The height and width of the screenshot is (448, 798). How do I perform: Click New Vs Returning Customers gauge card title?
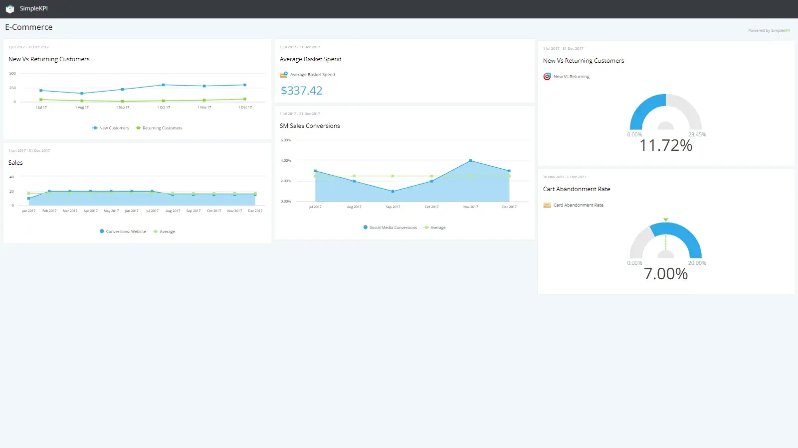(584, 61)
